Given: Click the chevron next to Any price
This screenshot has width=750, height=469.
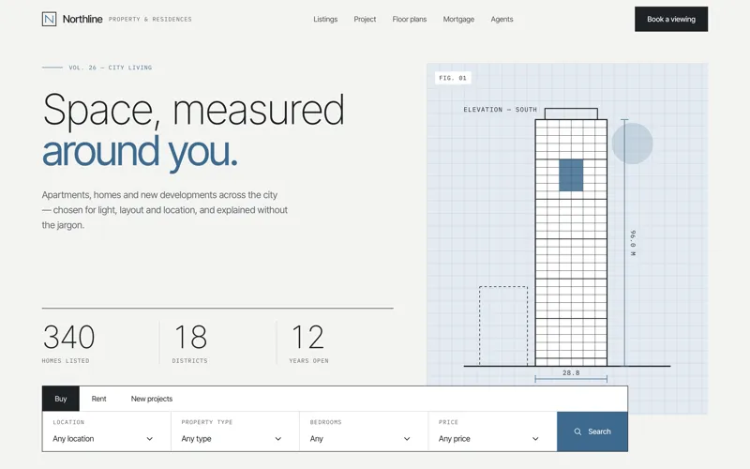Looking at the screenshot, I should coord(535,439).
